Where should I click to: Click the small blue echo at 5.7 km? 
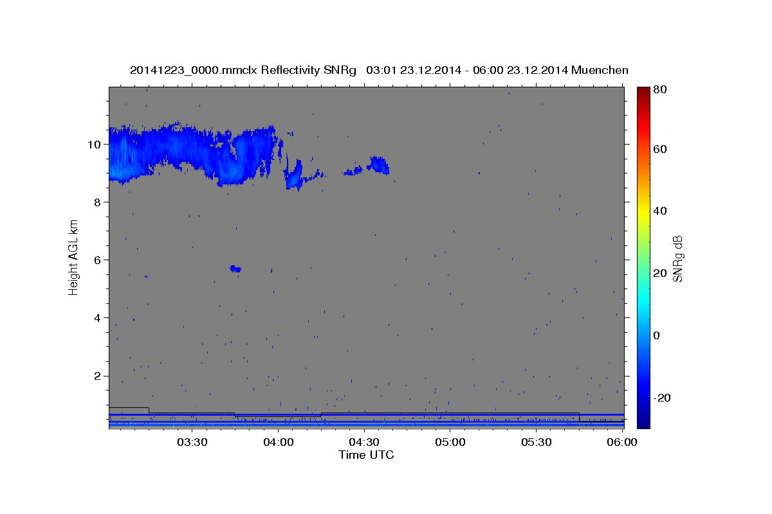point(235,269)
